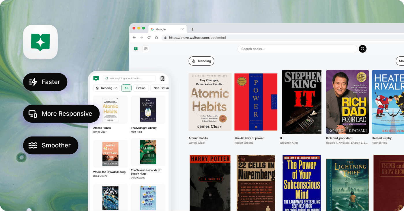Reload the page with refresh icon
This screenshot has height=211, width=404.
tap(149, 37)
